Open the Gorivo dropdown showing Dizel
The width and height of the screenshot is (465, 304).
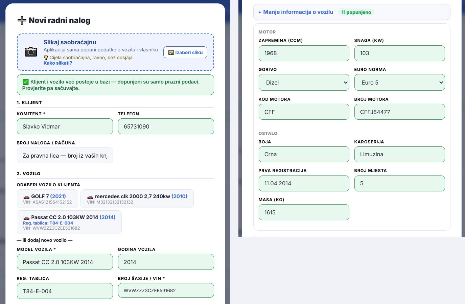click(x=304, y=83)
